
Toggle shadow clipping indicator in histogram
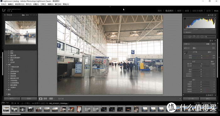[185, 18]
